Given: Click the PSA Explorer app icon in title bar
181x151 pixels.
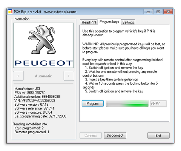Looking at the screenshot, I should pos(10,12).
